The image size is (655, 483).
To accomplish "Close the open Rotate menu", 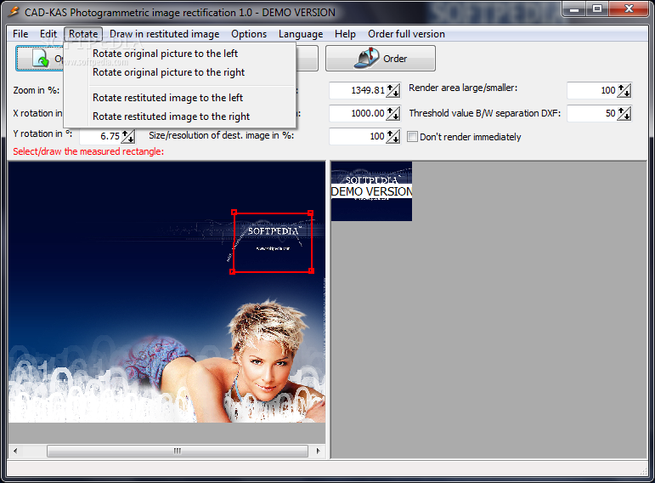I will pyautogui.click(x=83, y=34).
